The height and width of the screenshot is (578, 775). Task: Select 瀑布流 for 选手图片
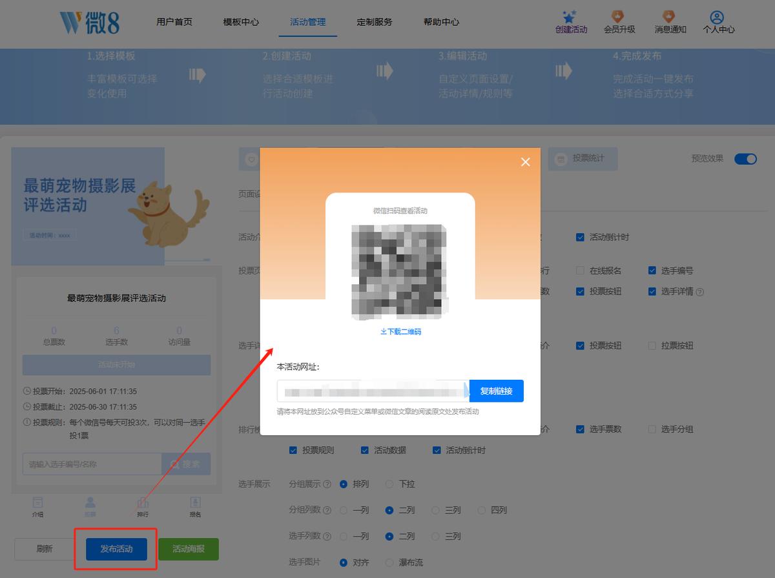coord(389,563)
